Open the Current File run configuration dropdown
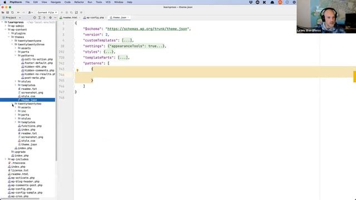The image size is (356, 200). tap(47, 12)
